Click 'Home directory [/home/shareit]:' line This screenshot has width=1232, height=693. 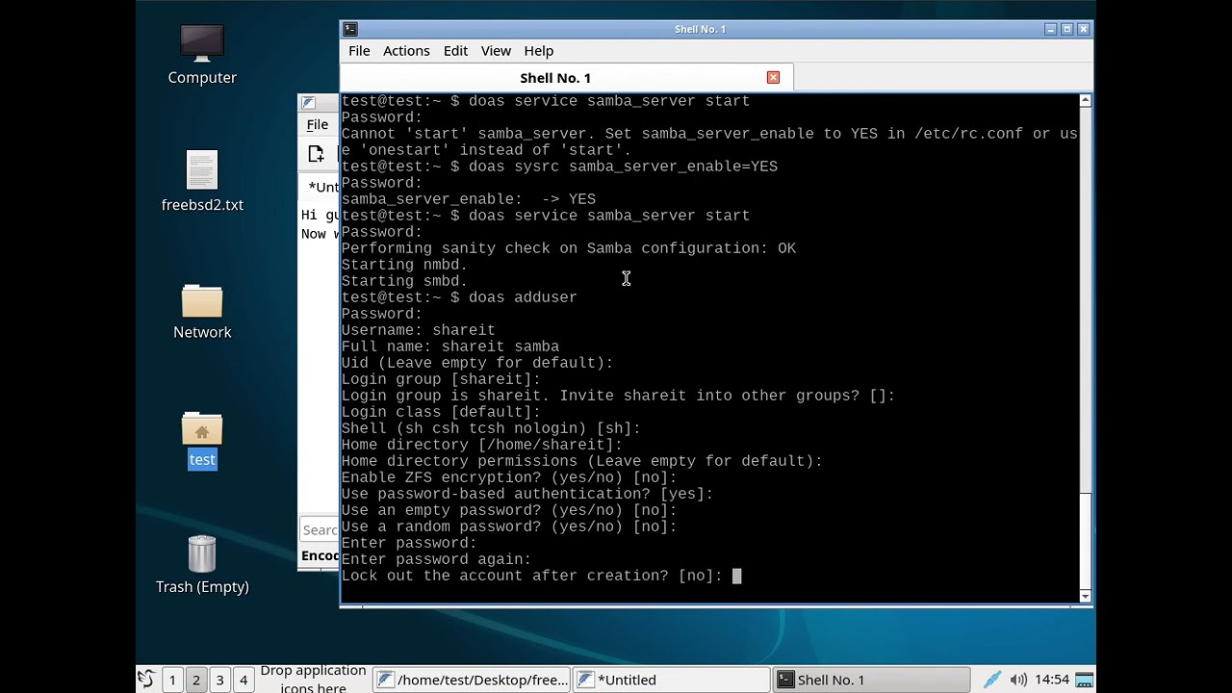[481, 445]
